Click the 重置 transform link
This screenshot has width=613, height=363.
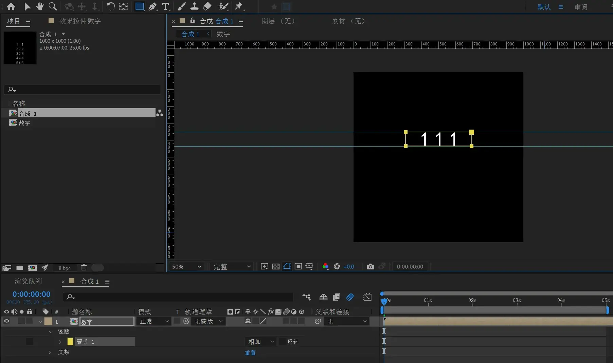[250, 353]
